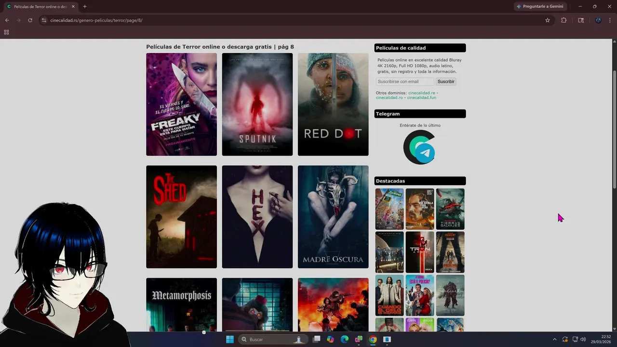Click the address bar URL
The width and height of the screenshot is (617, 347).
point(96,20)
